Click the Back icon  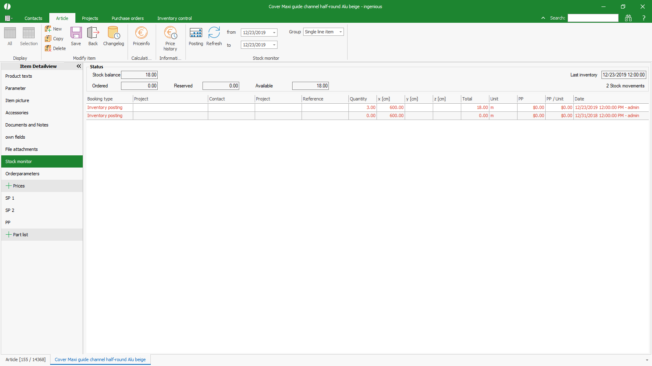[x=93, y=36]
